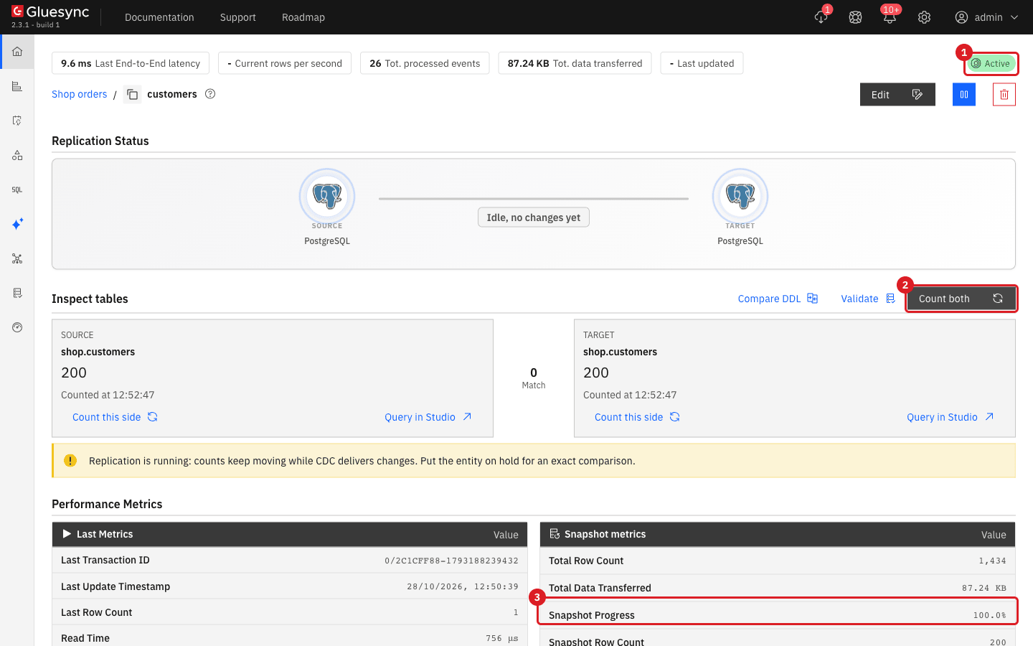Delete entity with the red trash icon
The width and height of the screenshot is (1033, 646).
click(1004, 94)
